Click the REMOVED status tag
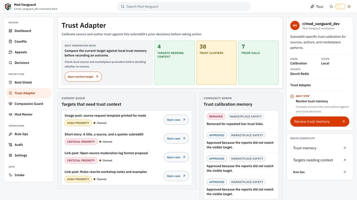This screenshot has width=357, height=200. coord(216,117)
